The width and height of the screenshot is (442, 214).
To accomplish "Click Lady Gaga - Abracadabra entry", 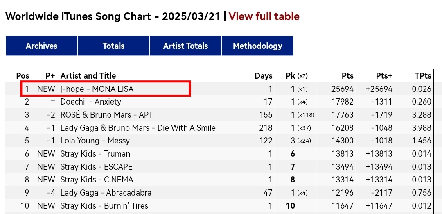I will 106,193.
